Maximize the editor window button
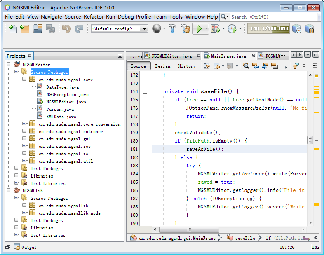 (315, 55)
